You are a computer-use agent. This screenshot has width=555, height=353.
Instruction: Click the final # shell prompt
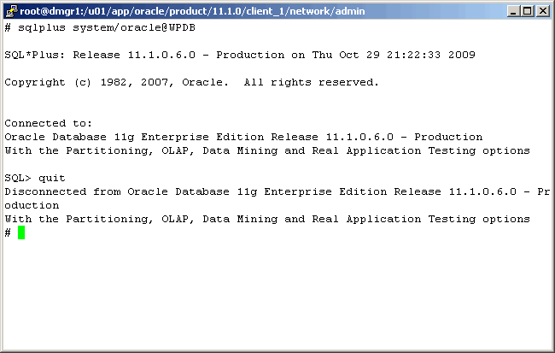coord(8,232)
